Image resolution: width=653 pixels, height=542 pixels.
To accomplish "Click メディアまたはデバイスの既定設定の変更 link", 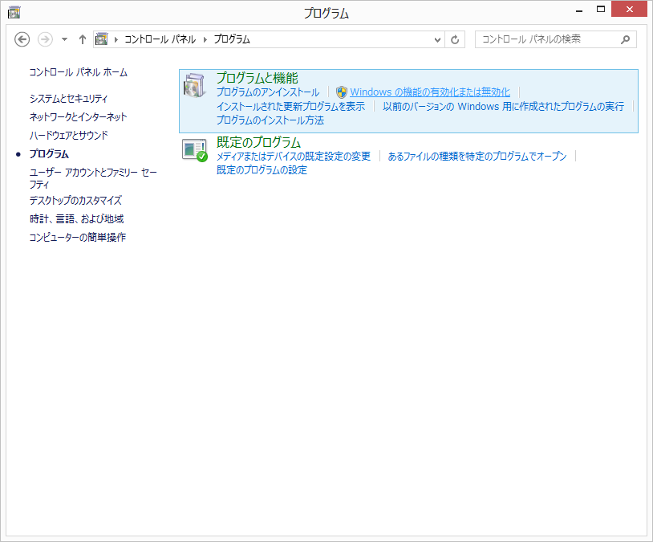I will coord(293,157).
